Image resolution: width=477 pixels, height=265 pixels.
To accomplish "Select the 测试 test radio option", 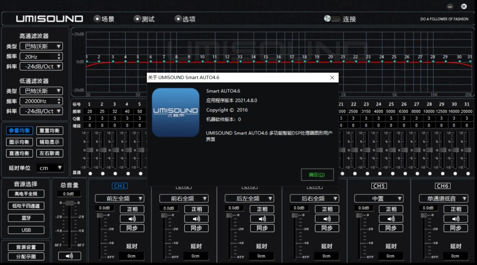I will [x=137, y=19].
